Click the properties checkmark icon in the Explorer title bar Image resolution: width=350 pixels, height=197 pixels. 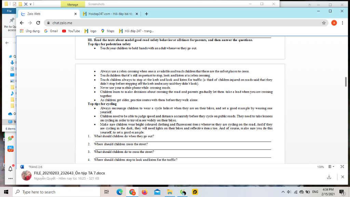click(x=14, y=4)
